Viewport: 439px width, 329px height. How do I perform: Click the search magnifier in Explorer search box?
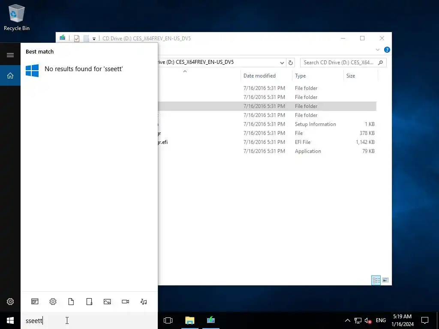[381, 63]
